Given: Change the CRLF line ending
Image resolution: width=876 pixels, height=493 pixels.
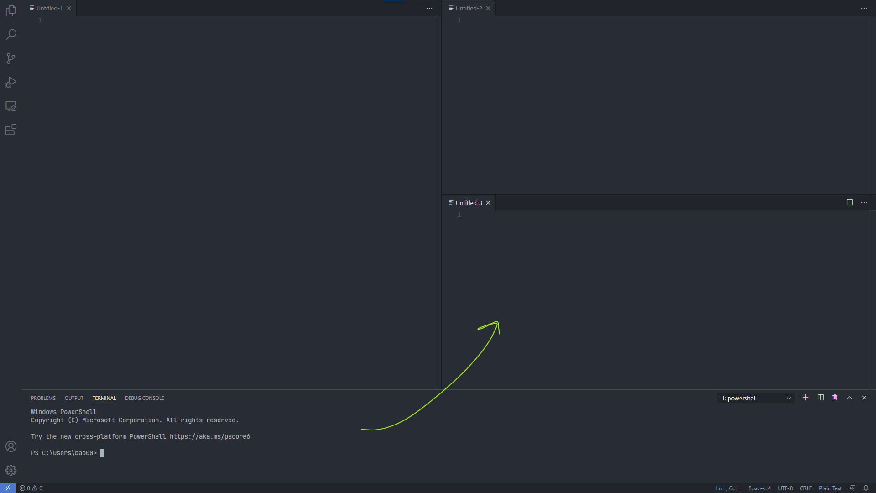Looking at the screenshot, I should point(806,488).
